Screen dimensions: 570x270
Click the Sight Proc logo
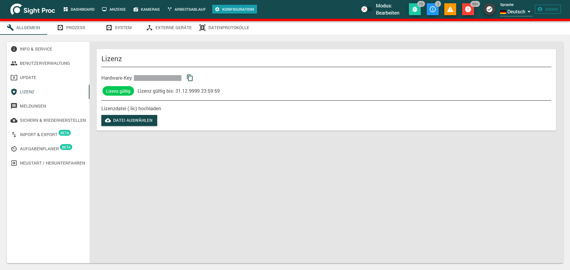pyautogui.click(x=33, y=10)
